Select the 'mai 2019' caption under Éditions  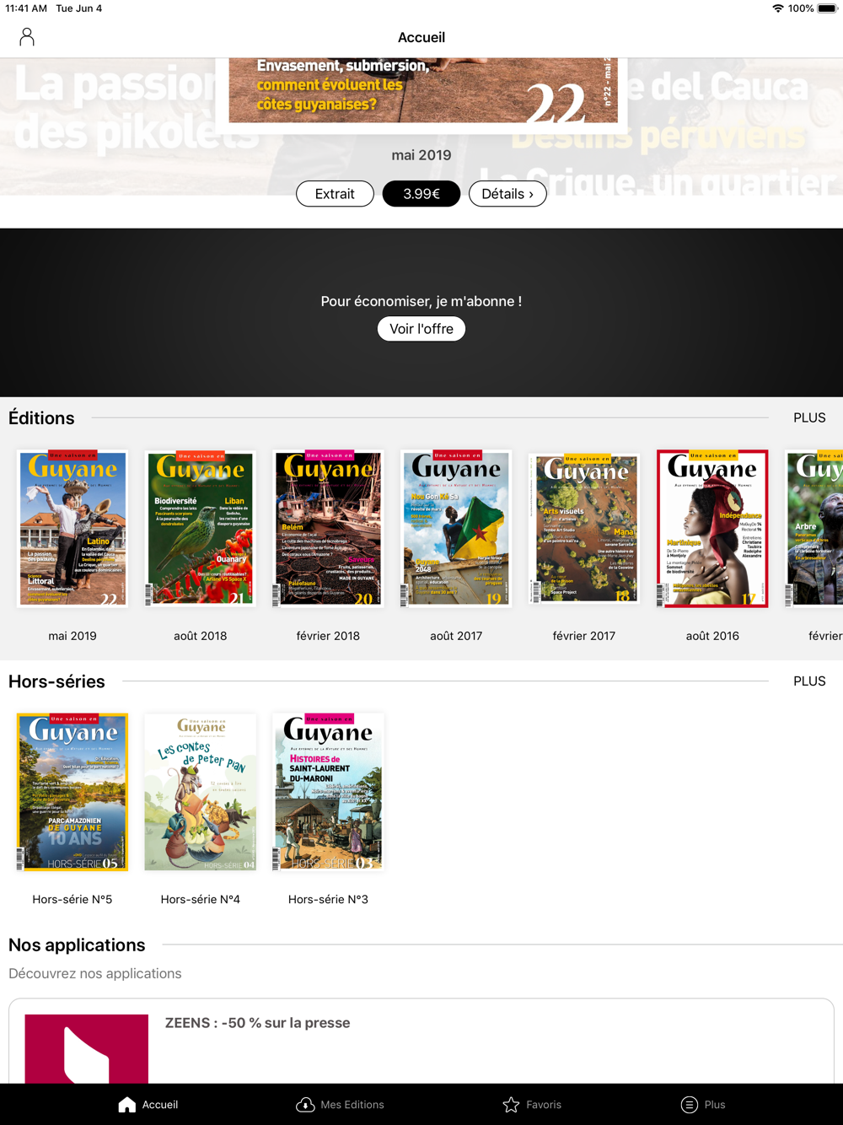click(x=72, y=636)
